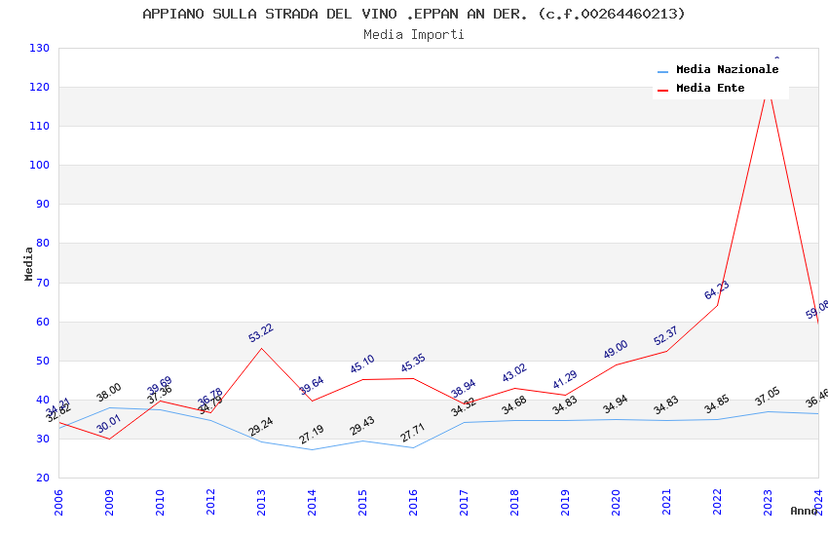828x536 pixels.
Task: Click the y-axis value 110
Action: (x=40, y=127)
